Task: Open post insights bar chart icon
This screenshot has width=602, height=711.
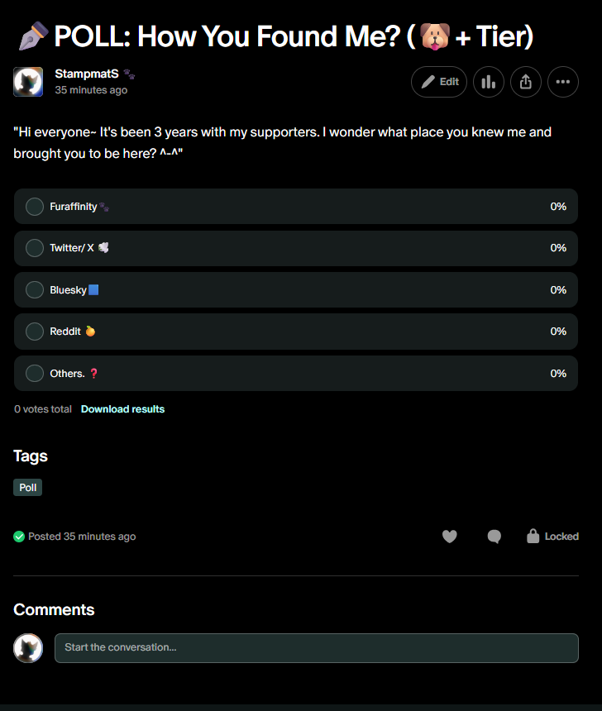Action: [489, 82]
